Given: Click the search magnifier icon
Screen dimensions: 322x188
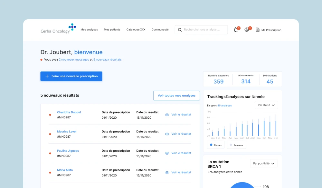Looking at the screenshot, I should pos(180,30).
